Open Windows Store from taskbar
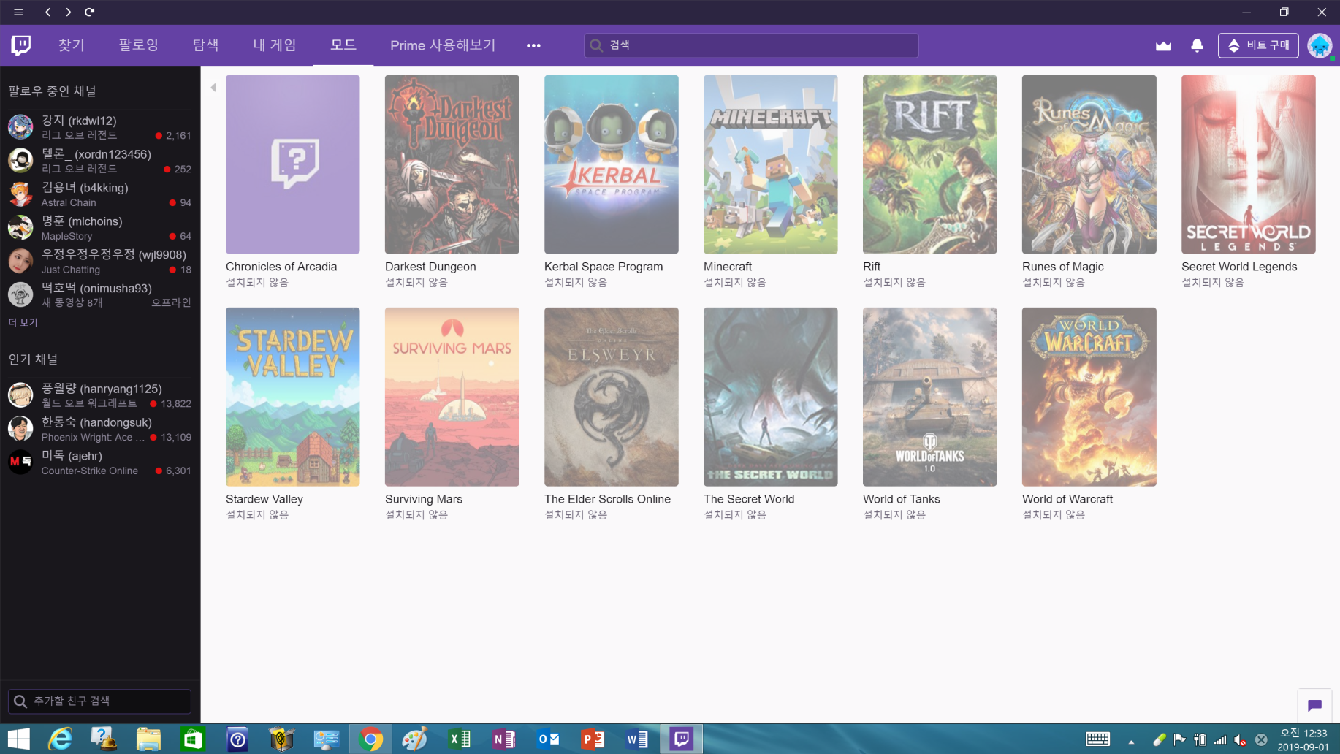This screenshot has height=754, width=1340. (x=193, y=739)
